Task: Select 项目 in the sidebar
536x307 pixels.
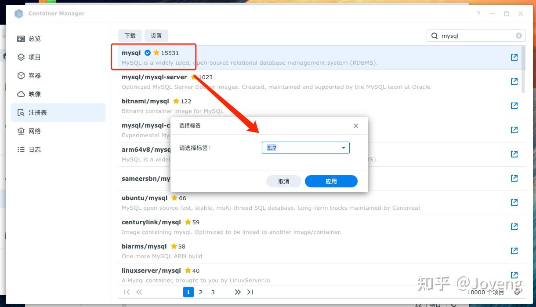Action: (x=34, y=57)
